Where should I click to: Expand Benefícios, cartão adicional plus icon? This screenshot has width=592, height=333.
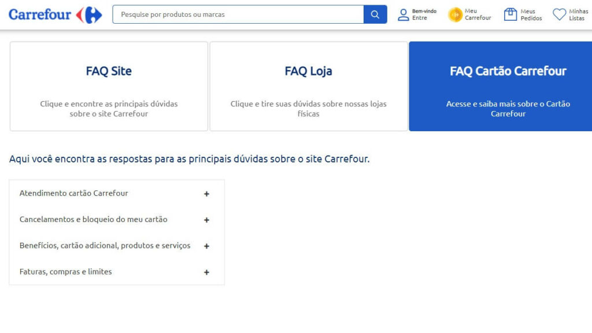pos(206,246)
